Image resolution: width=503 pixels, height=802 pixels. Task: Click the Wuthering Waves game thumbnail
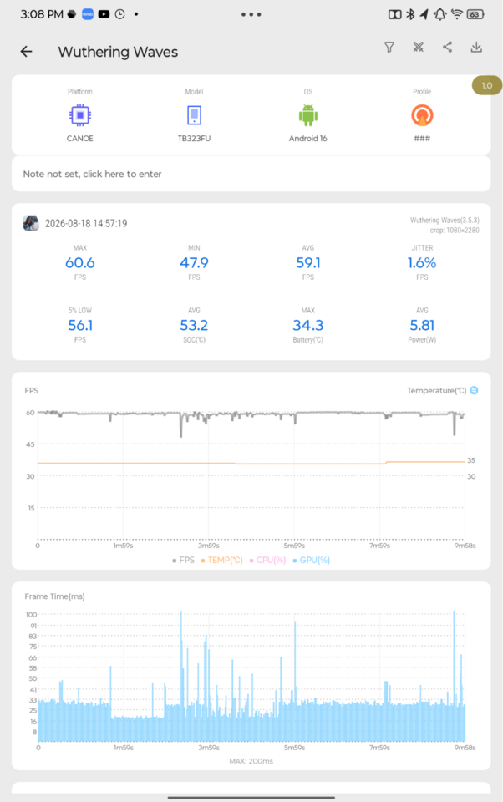pos(31,223)
